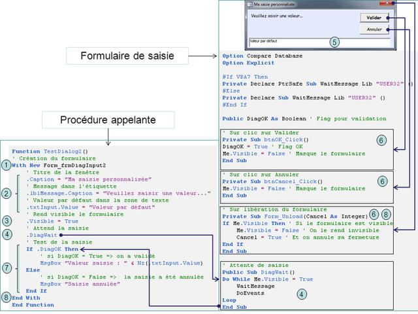
Task: Click circled marker 8 next to End With
Action: point(6,296)
